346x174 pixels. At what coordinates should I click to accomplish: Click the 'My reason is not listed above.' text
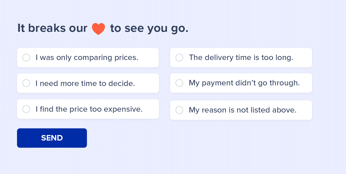242,110
